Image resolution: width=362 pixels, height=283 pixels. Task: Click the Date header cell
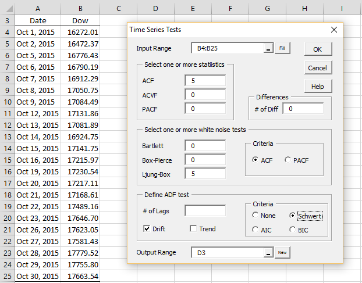point(38,20)
